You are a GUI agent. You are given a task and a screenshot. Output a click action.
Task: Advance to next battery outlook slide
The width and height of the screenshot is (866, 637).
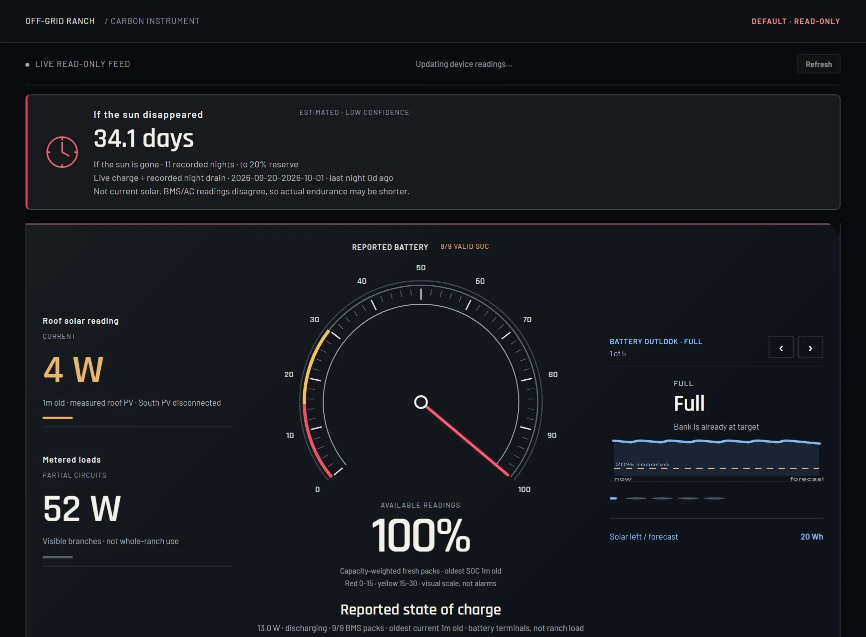(x=810, y=347)
